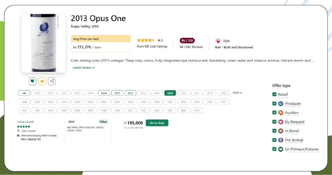
Task: Click the Napa Valley, USA text
Action: [85, 26]
